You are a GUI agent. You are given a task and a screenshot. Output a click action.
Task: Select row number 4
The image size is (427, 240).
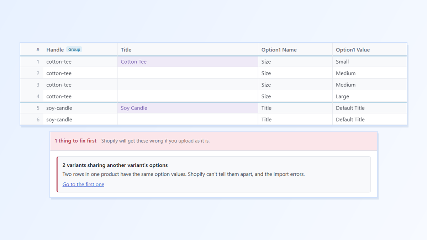point(32,96)
